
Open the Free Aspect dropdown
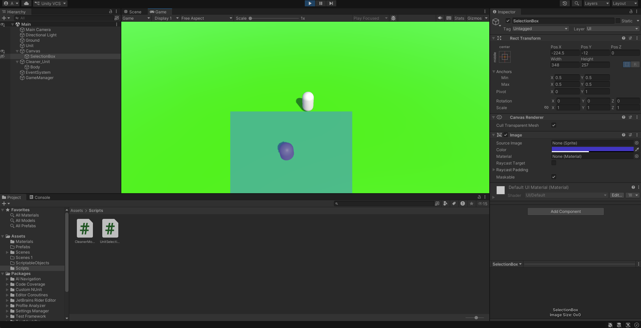click(206, 18)
